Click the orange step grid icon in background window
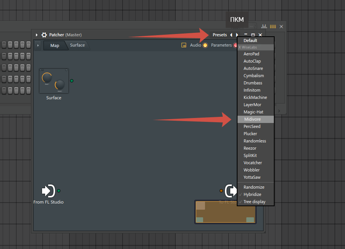The image size is (345, 249). click(x=273, y=26)
